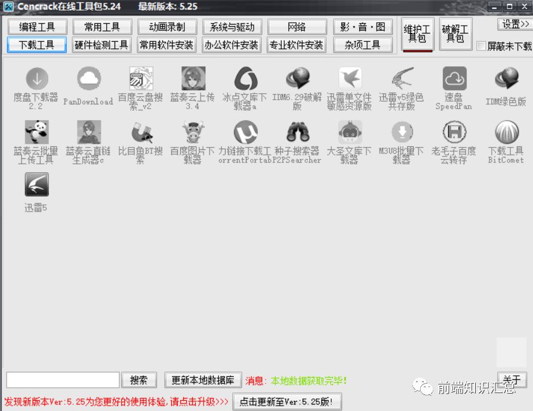Click red new-version upgrade notice text
533x411 pixels.
(116, 402)
